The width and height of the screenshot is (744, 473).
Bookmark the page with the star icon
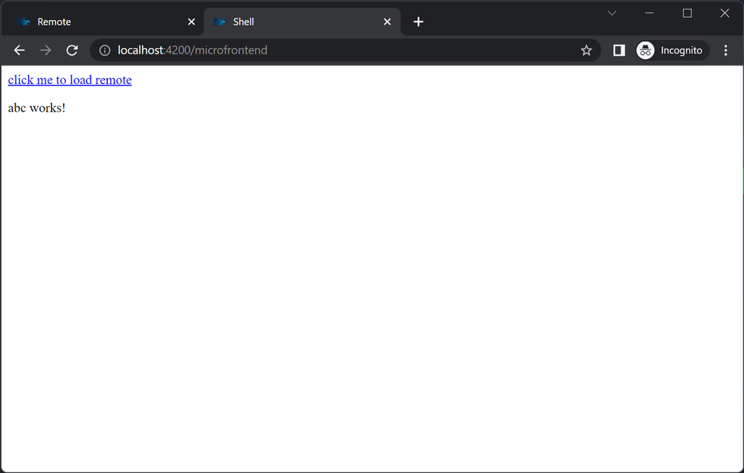586,50
